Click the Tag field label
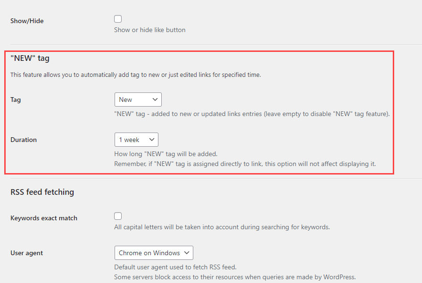This screenshot has width=422, height=283. click(x=16, y=100)
